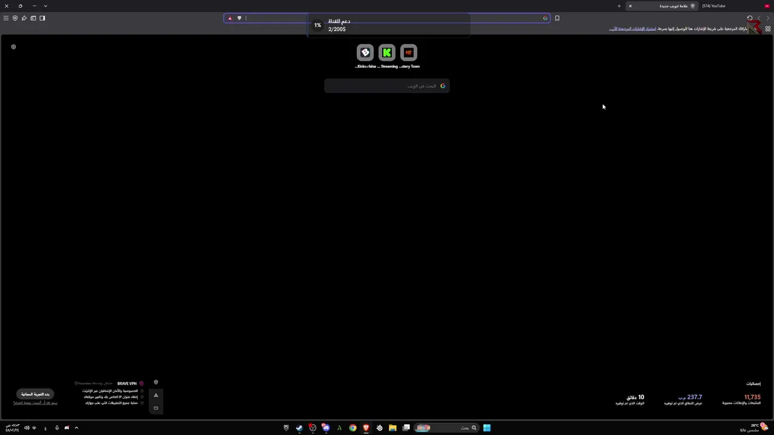Open a new tab with the plus button
This screenshot has height=435, width=774.
(619, 6)
